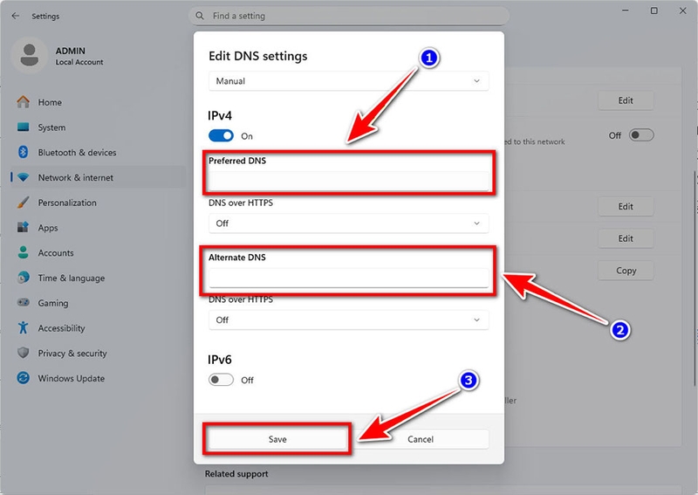
Task: Click the Network wifi icon
Action: coord(24,177)
